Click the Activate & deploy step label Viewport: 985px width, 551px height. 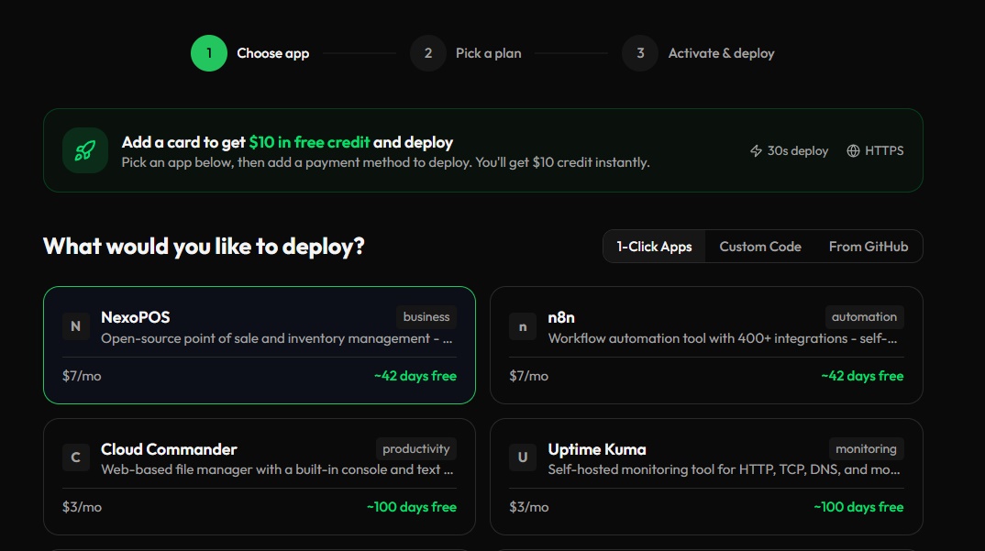click(721, 53)
